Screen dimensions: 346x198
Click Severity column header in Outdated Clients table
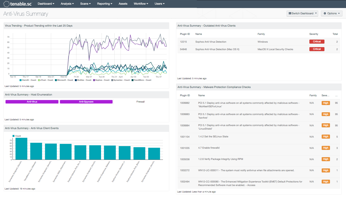click(314, 34)
